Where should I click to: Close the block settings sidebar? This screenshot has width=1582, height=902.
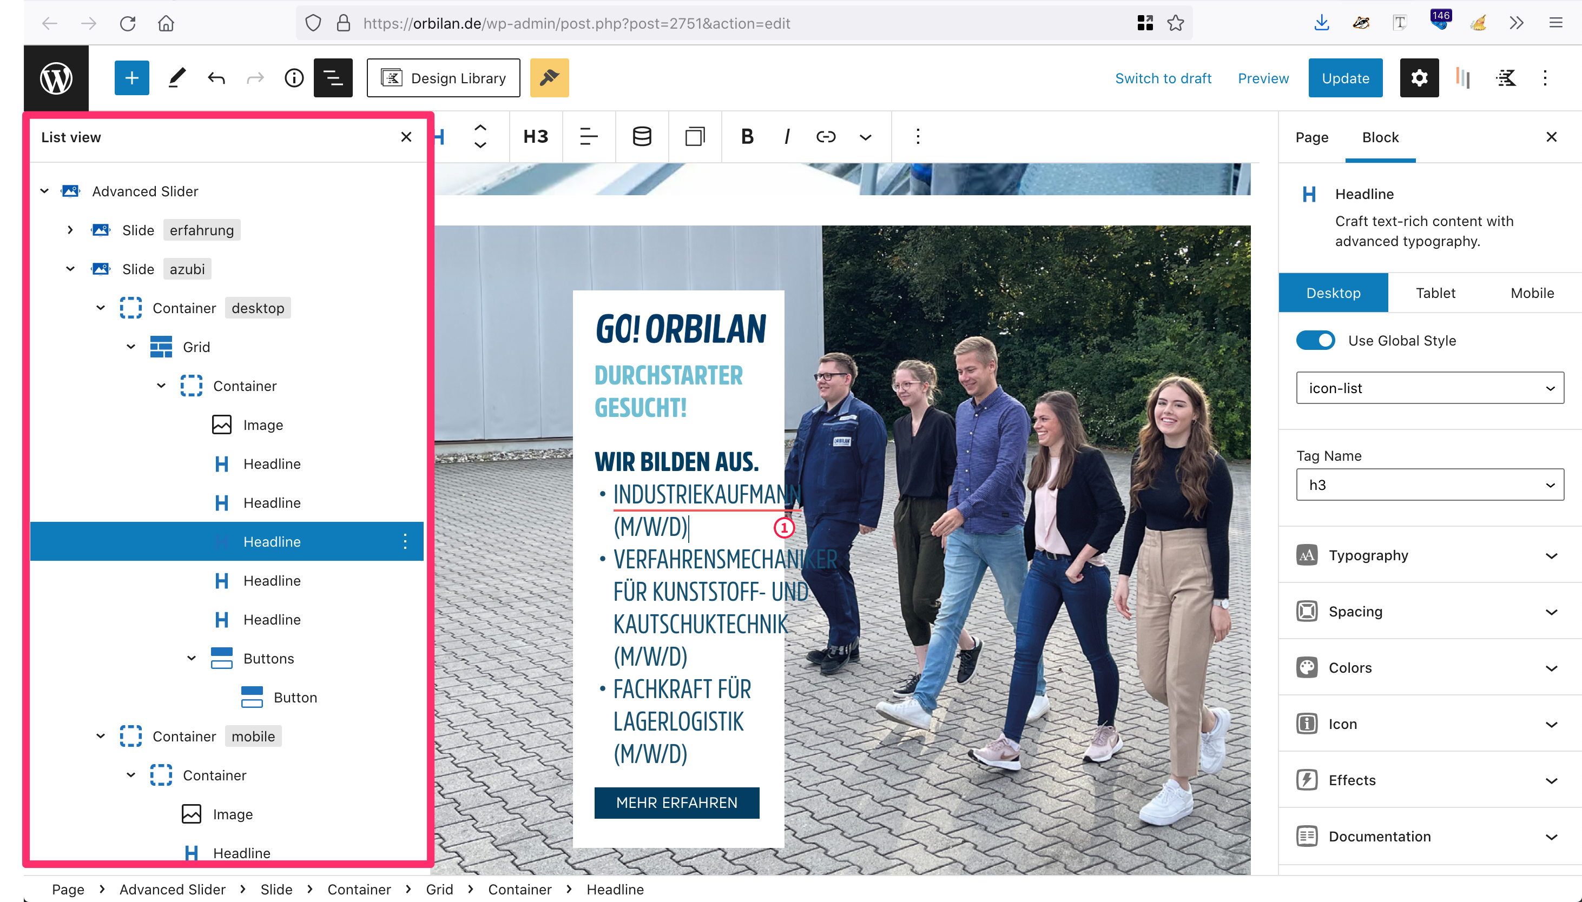1551,137
